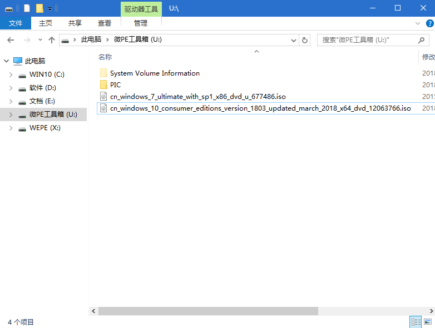Maximize the U:\ explorer window

click(398, 8)
